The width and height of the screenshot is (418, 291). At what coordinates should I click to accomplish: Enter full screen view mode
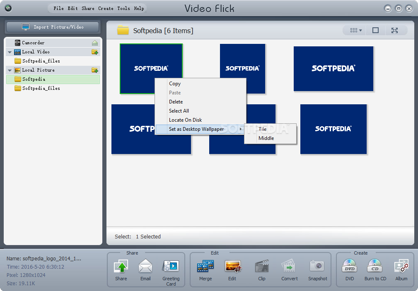(394, 30)
